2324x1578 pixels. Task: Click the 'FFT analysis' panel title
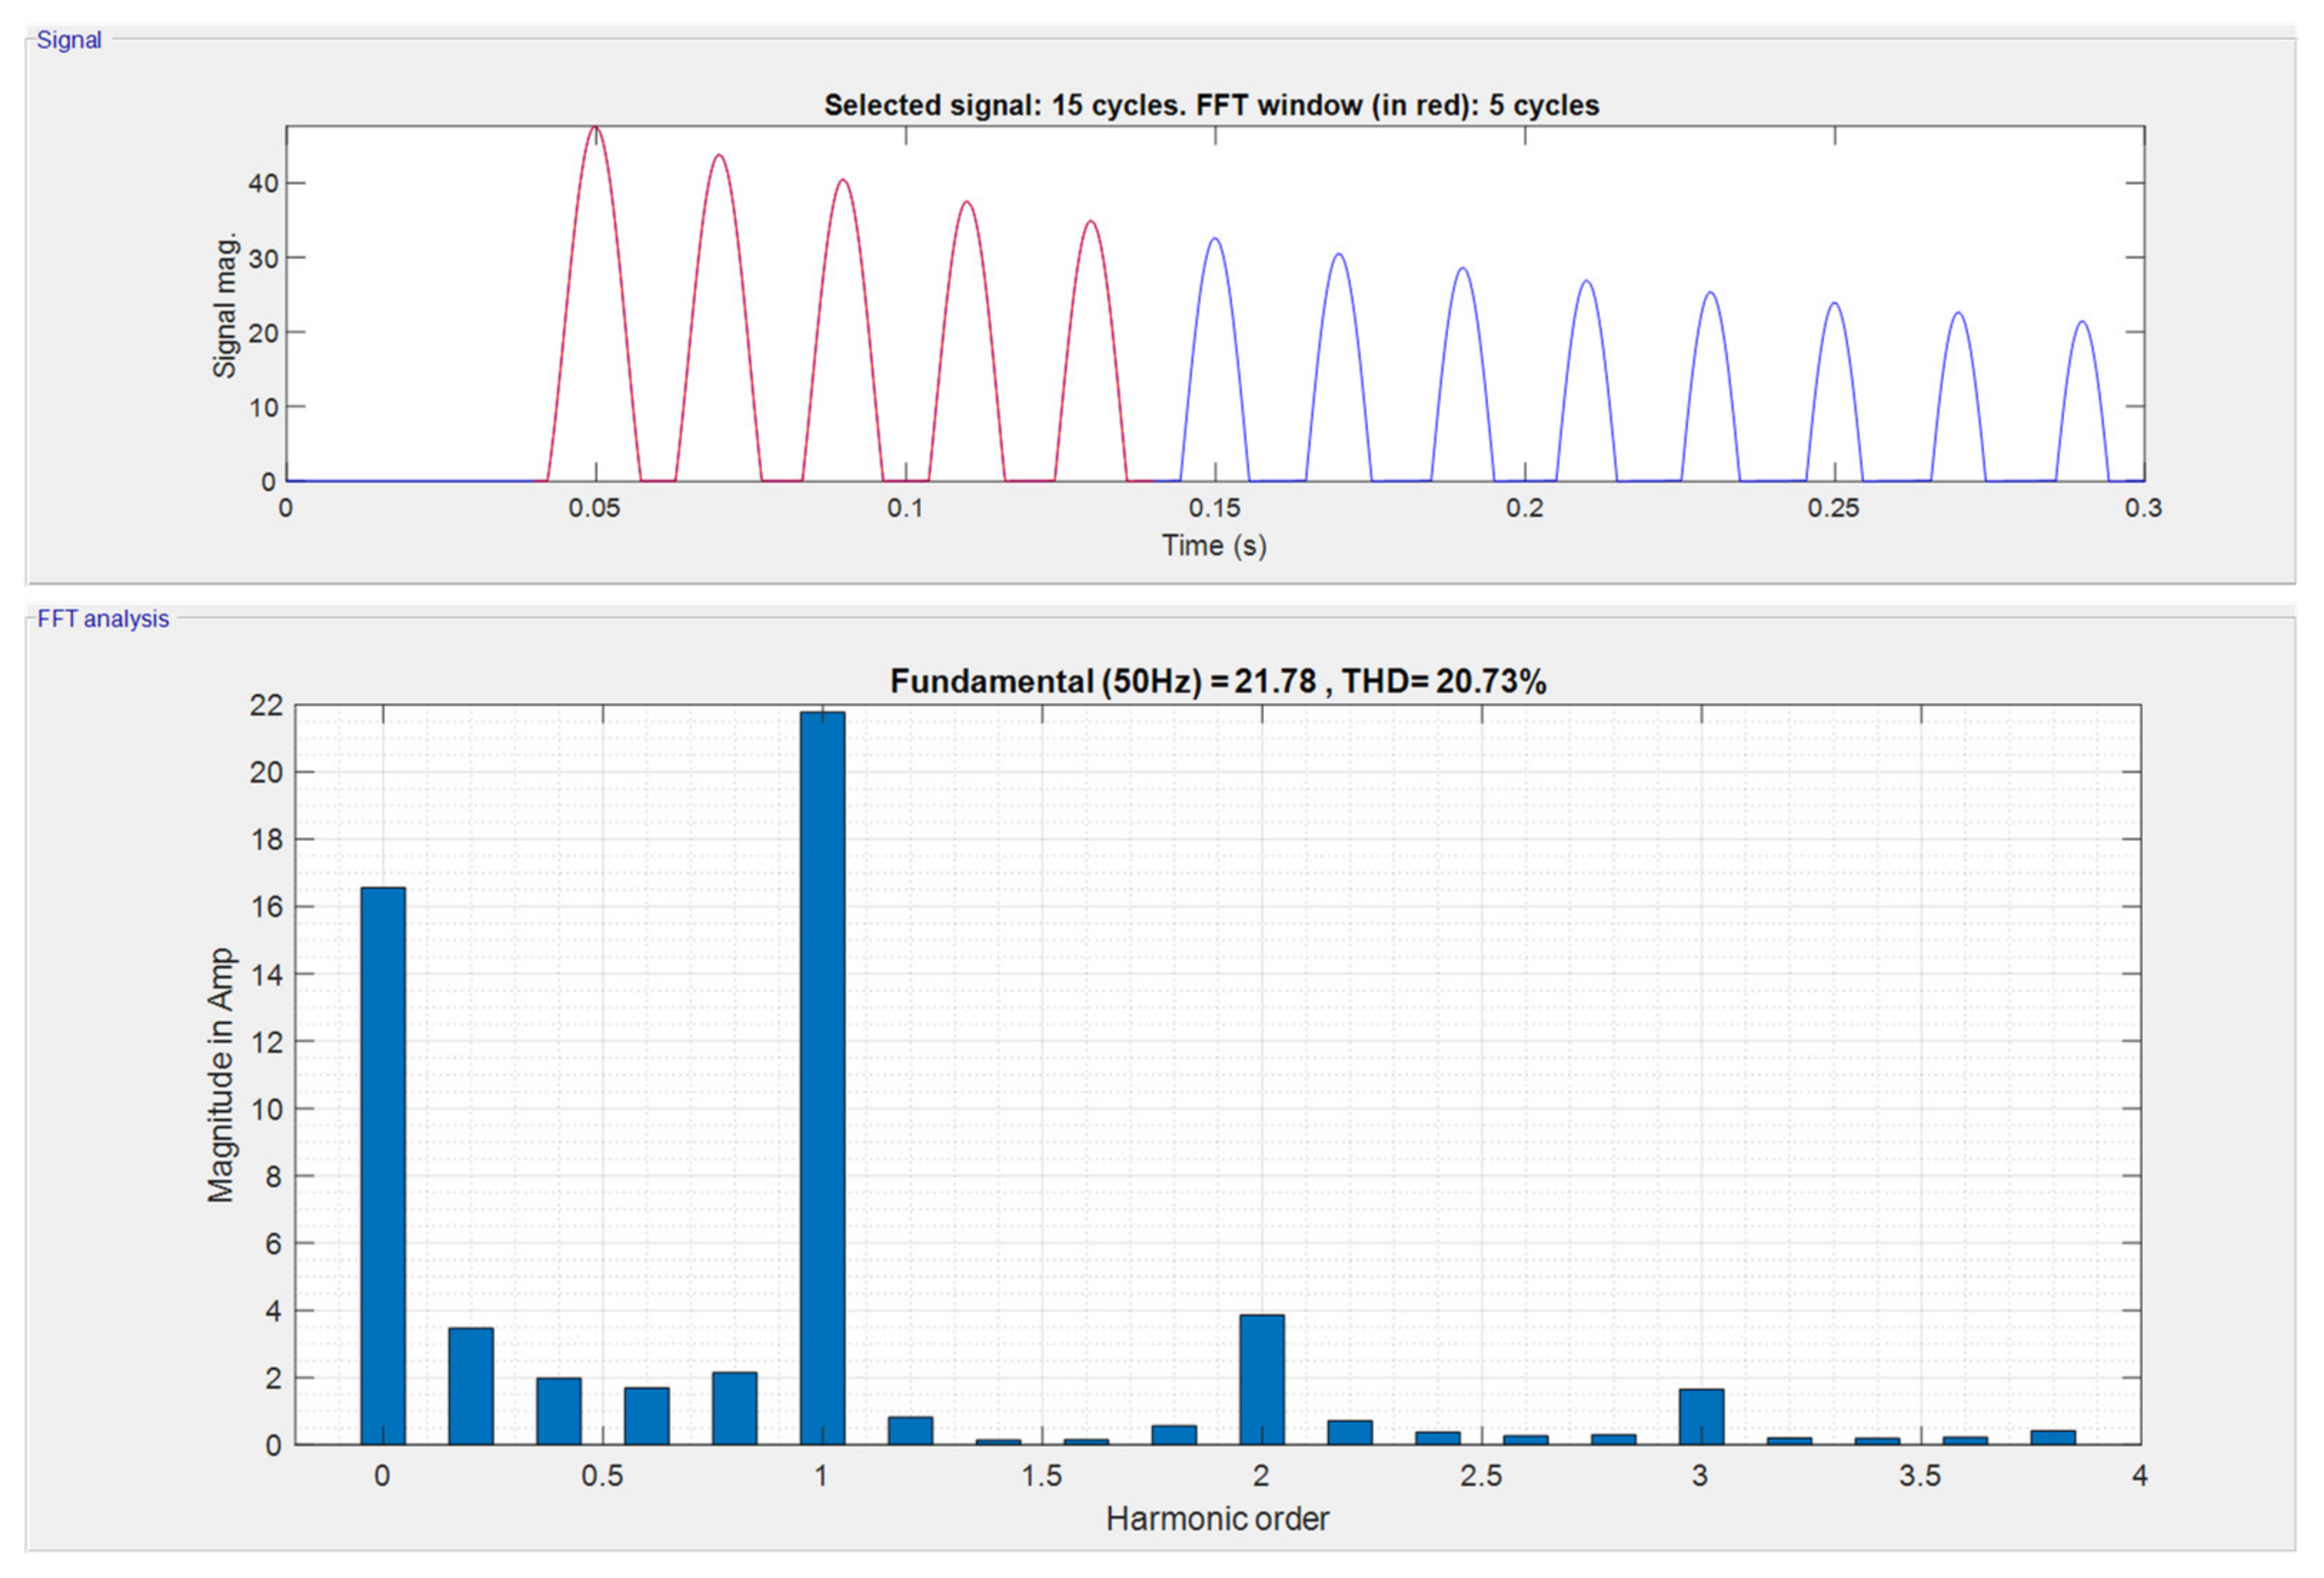[x=103, y=619]
